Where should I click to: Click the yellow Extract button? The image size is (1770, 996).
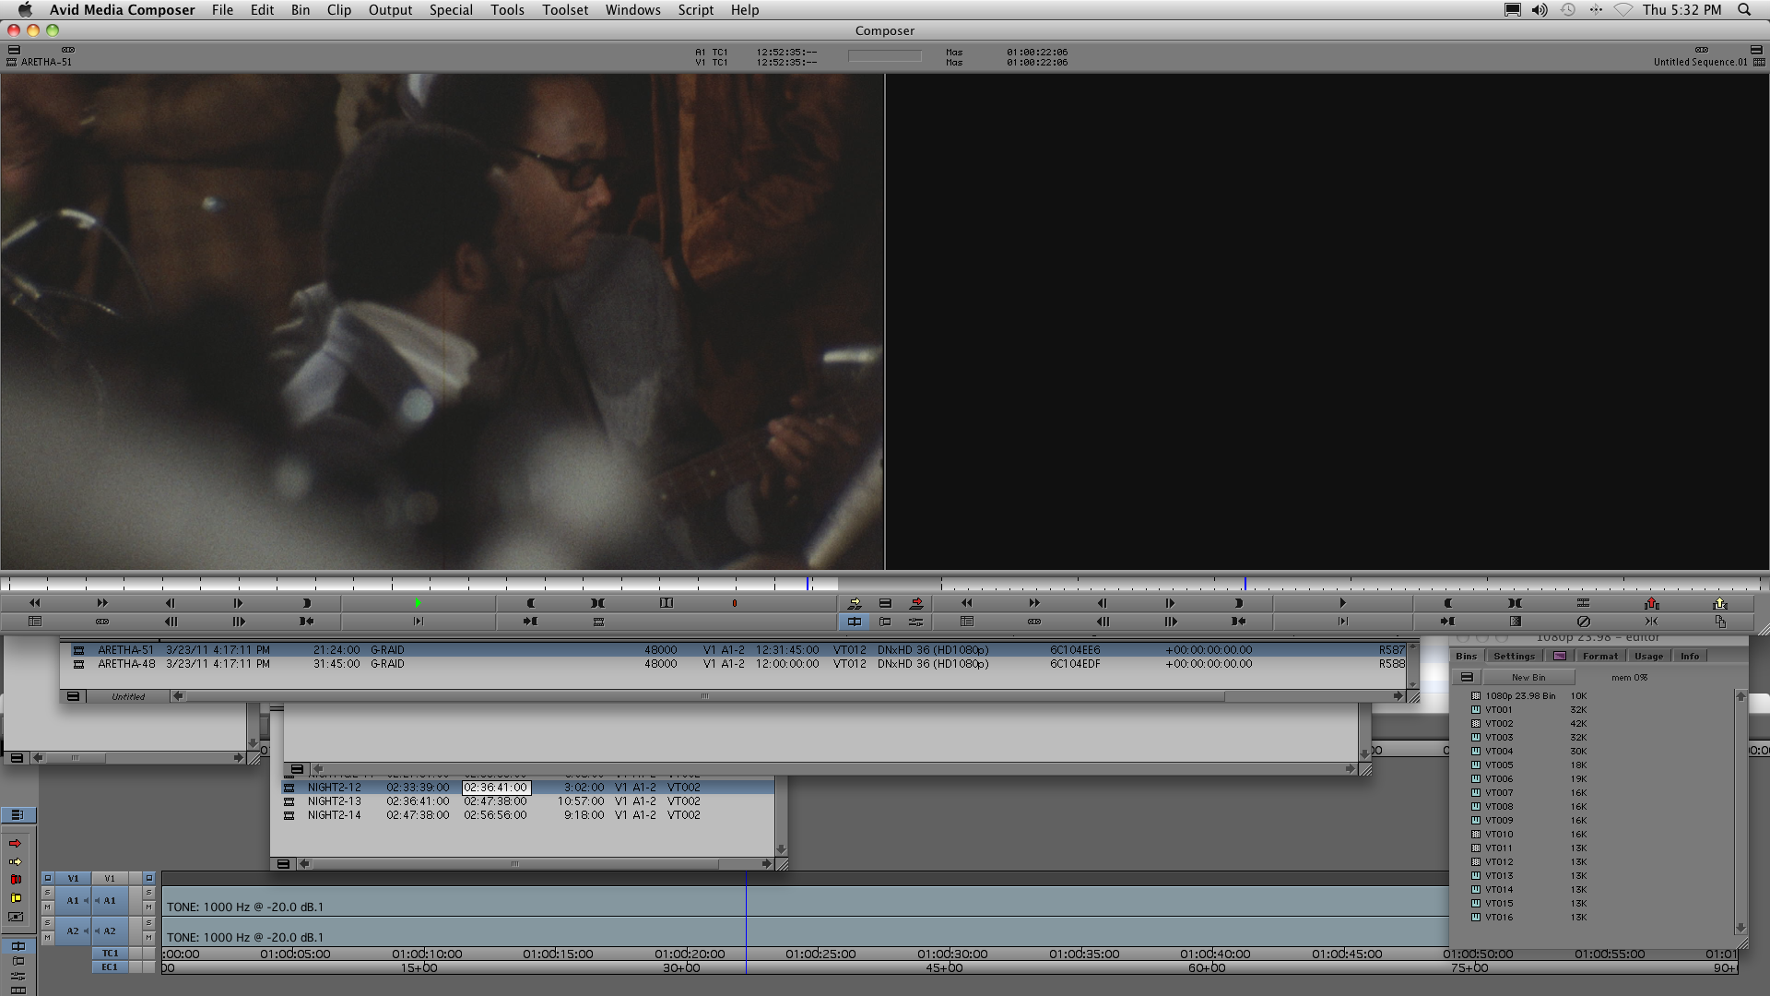pos(1719,603)
